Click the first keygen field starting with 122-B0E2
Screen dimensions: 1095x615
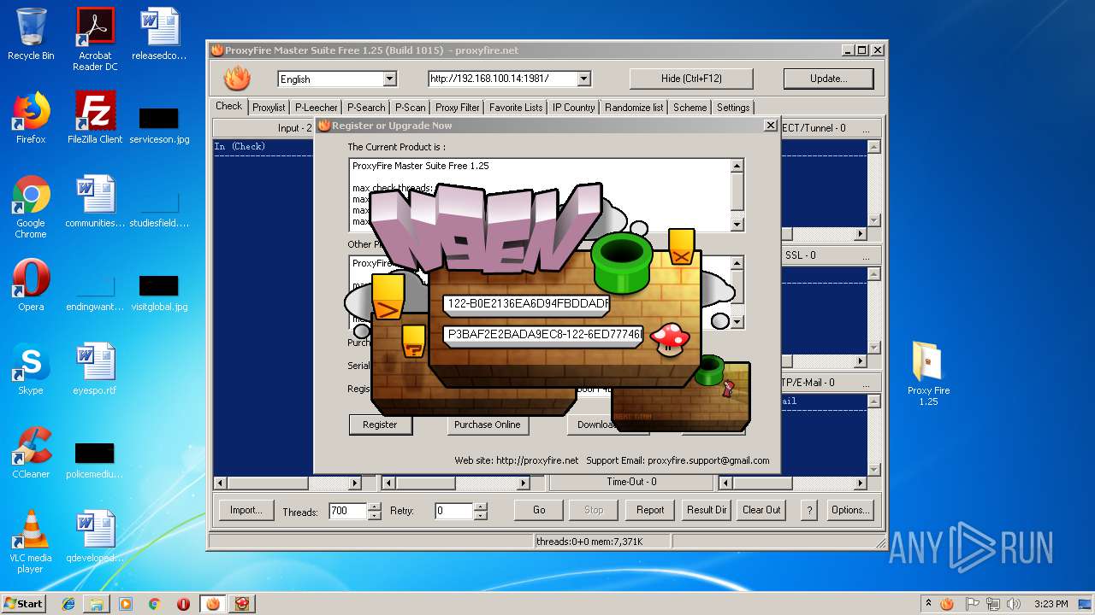[x=527, y=303]
